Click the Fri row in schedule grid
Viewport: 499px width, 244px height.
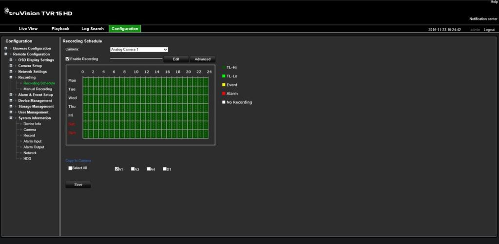click(x=145, y=116)
